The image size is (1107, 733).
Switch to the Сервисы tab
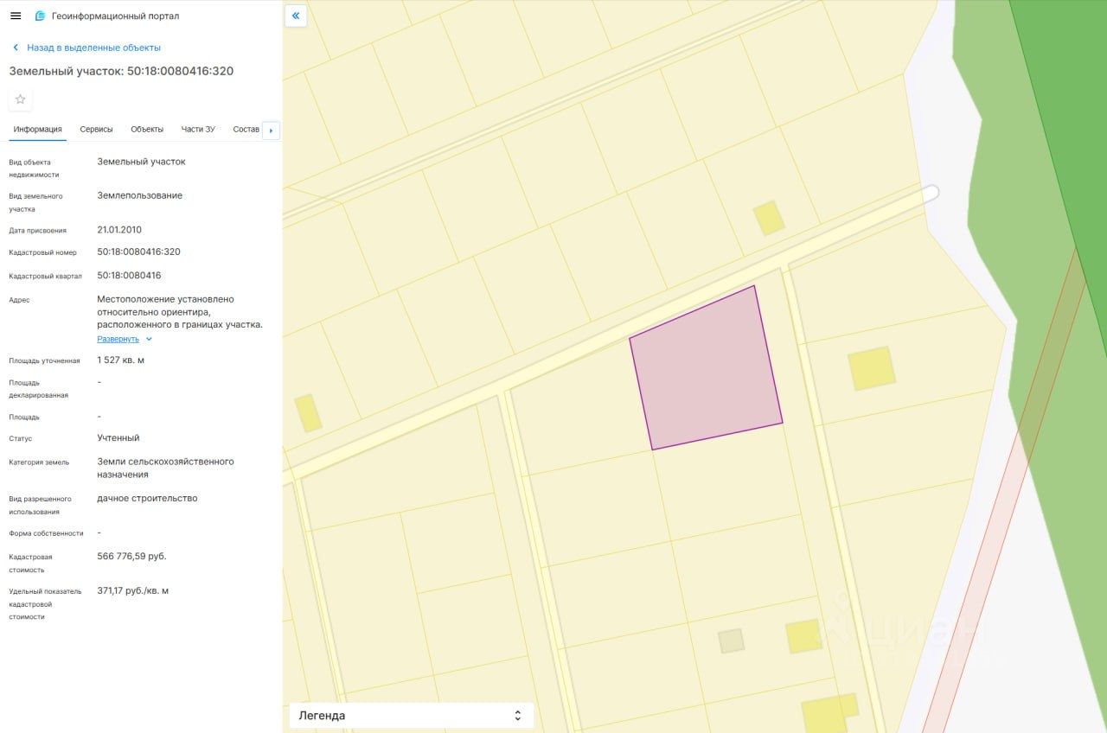96,130
